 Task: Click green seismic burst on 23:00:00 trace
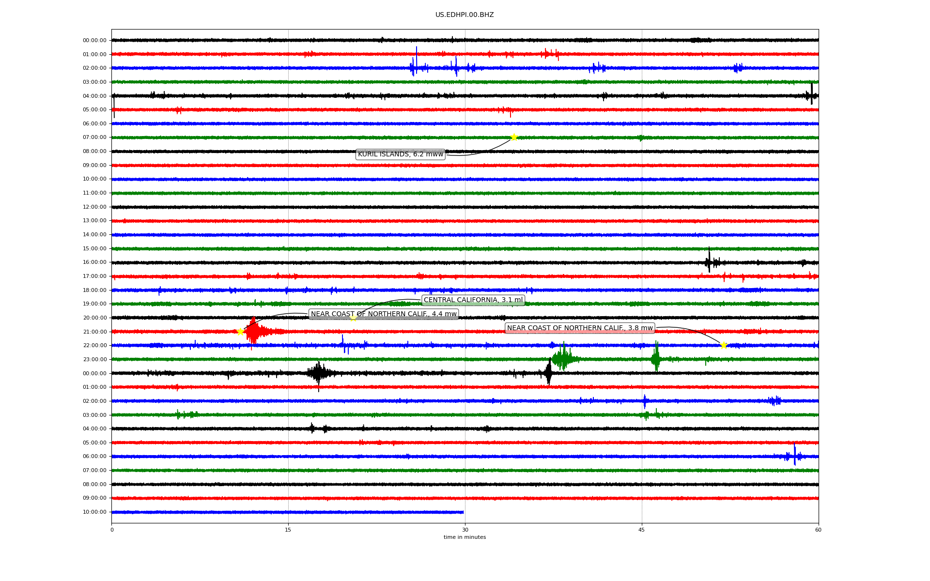563,359
